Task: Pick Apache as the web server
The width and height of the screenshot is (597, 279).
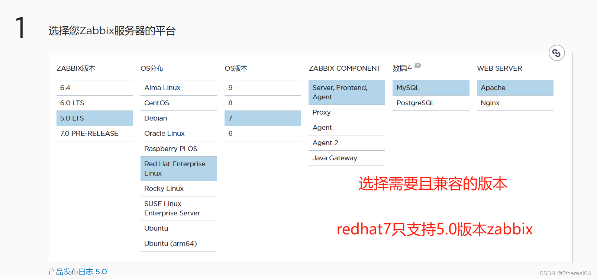Action: click(515, 88)
